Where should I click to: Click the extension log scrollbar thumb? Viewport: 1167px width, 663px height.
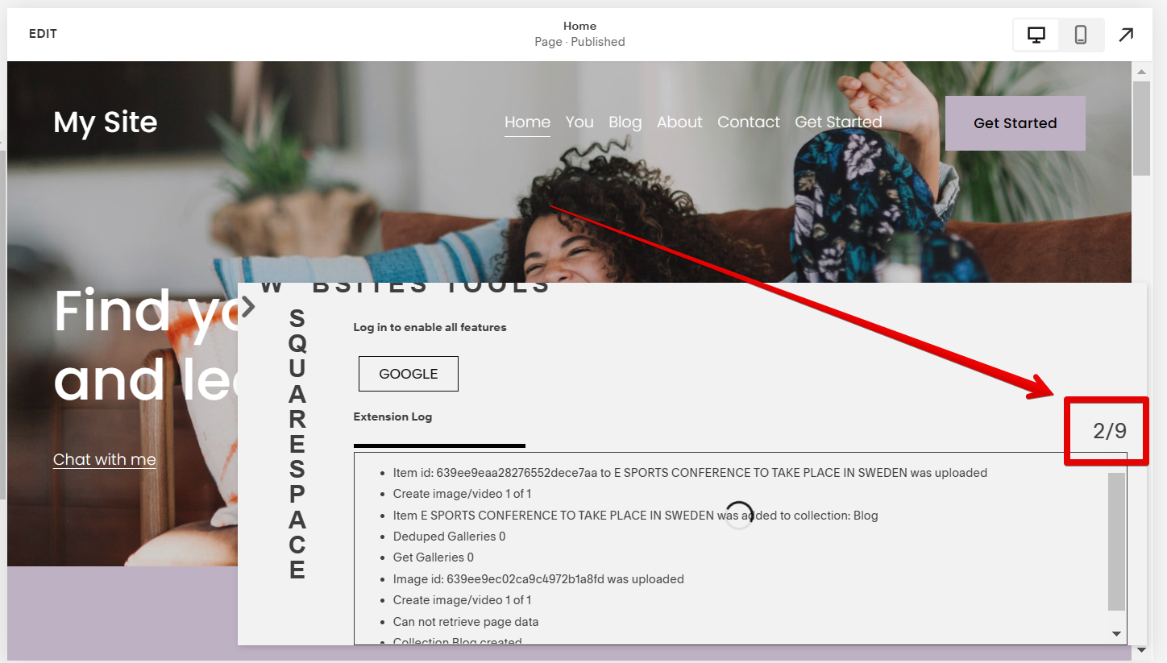[1116, 541]
